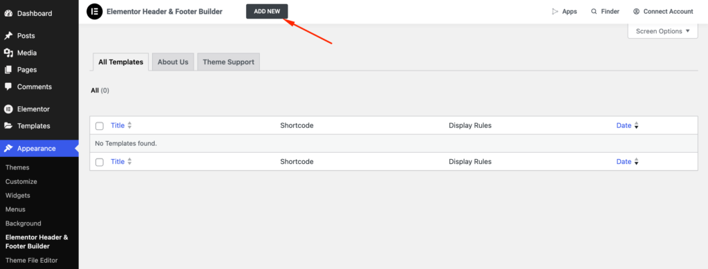
Task: Open the Templates folder icon
Action: pos(8,126)
